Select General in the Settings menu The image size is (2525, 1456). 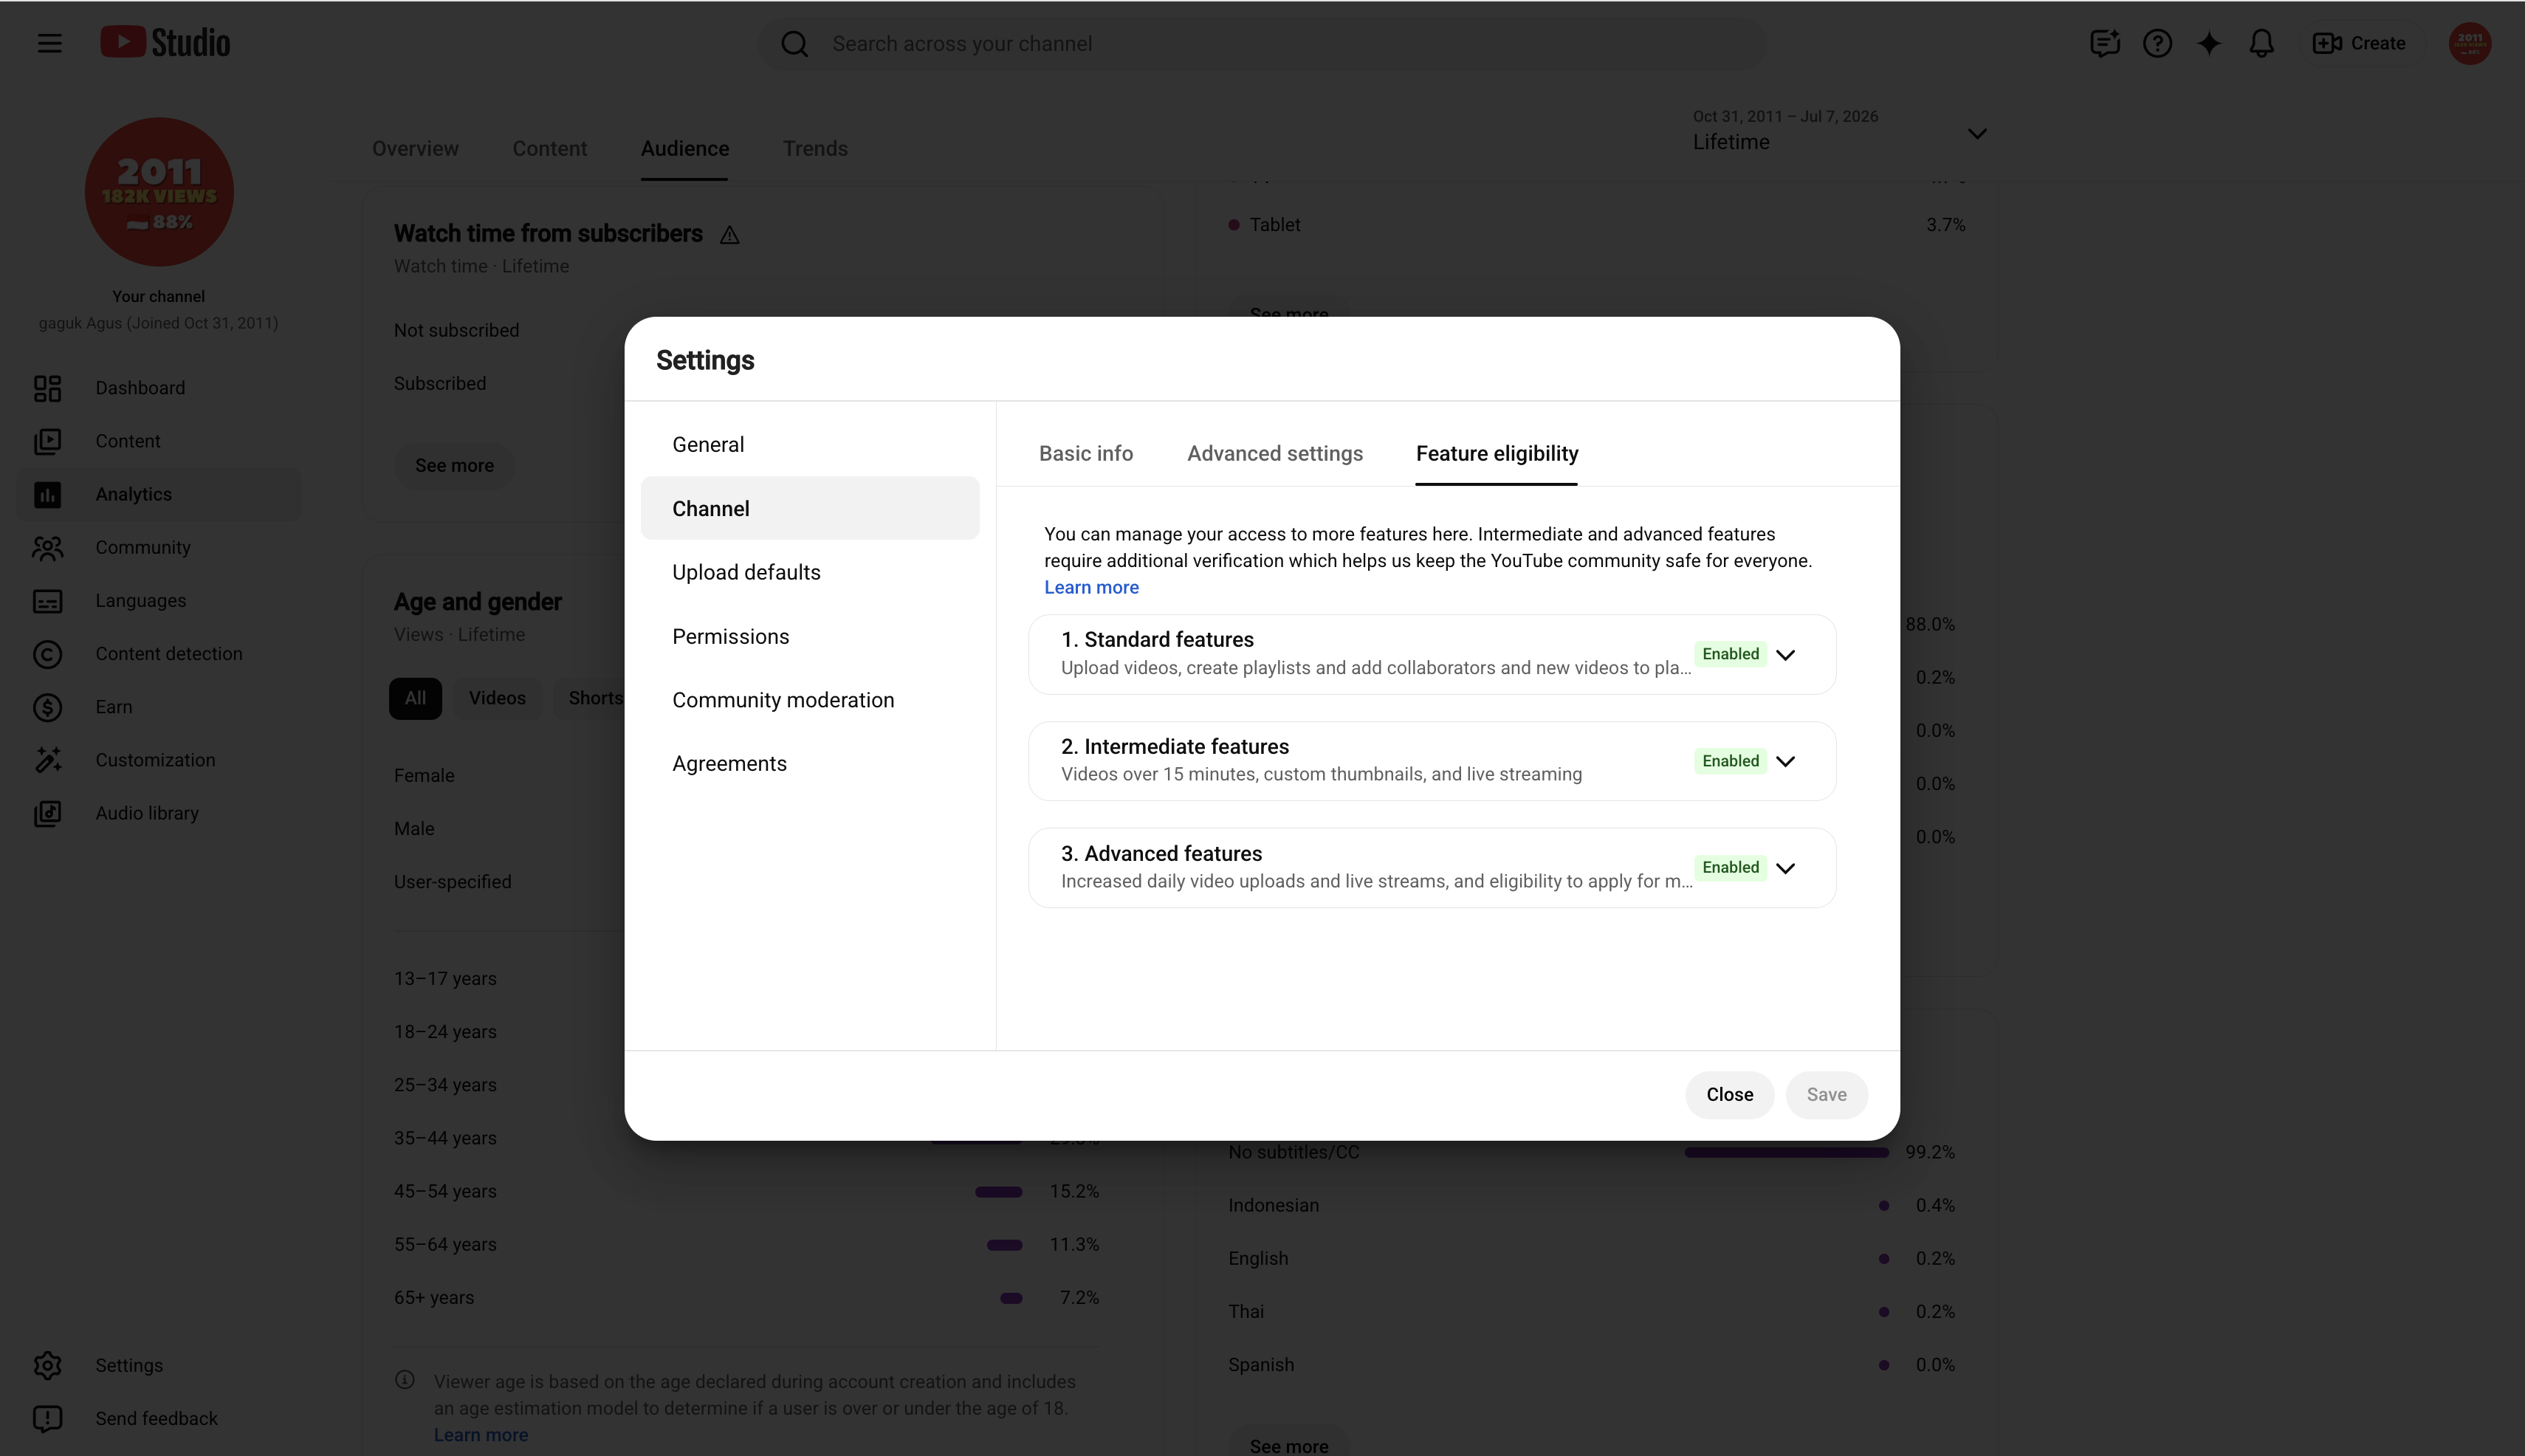pyautogui.click(x=810, y=444)
